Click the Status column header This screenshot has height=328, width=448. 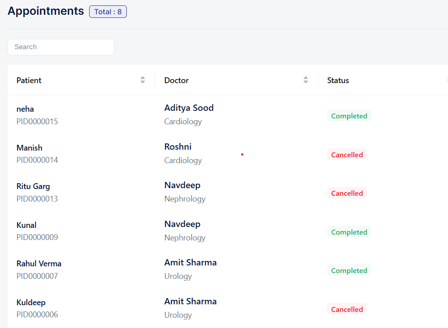[x=338, y=80]
